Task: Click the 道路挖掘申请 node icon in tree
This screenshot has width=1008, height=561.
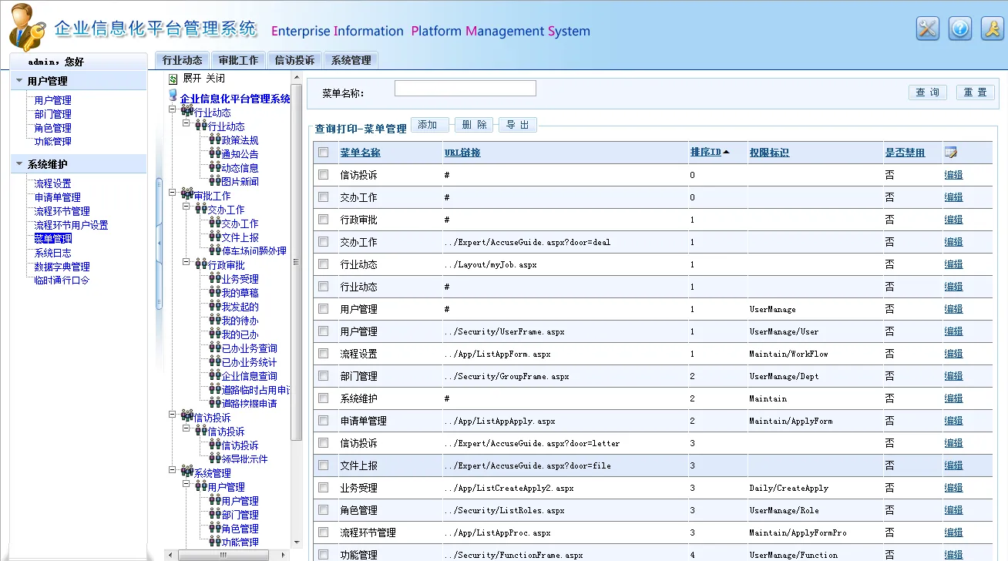Action: [x=215, y=404]
